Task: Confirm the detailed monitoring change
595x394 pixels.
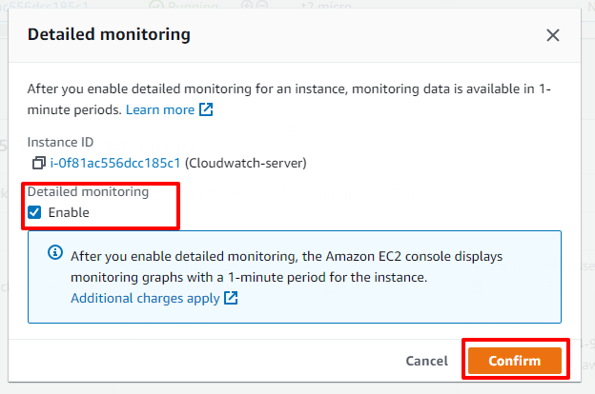Action: (x=515, y=361)
